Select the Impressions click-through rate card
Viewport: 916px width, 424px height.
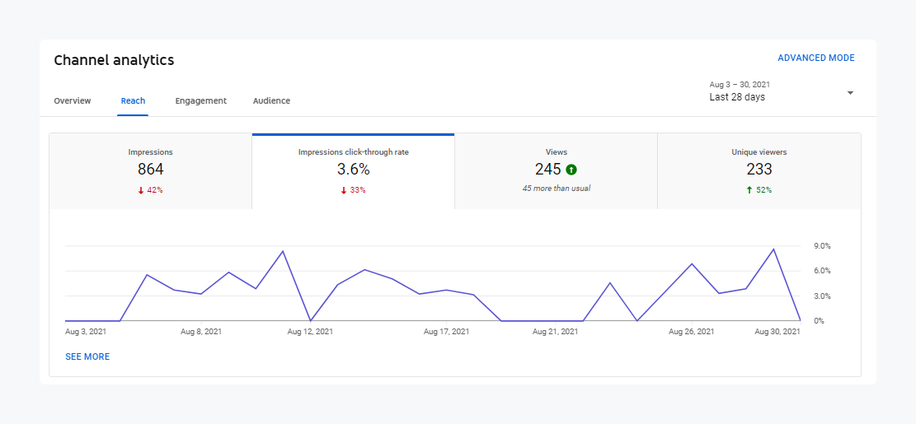pos(353,171)
